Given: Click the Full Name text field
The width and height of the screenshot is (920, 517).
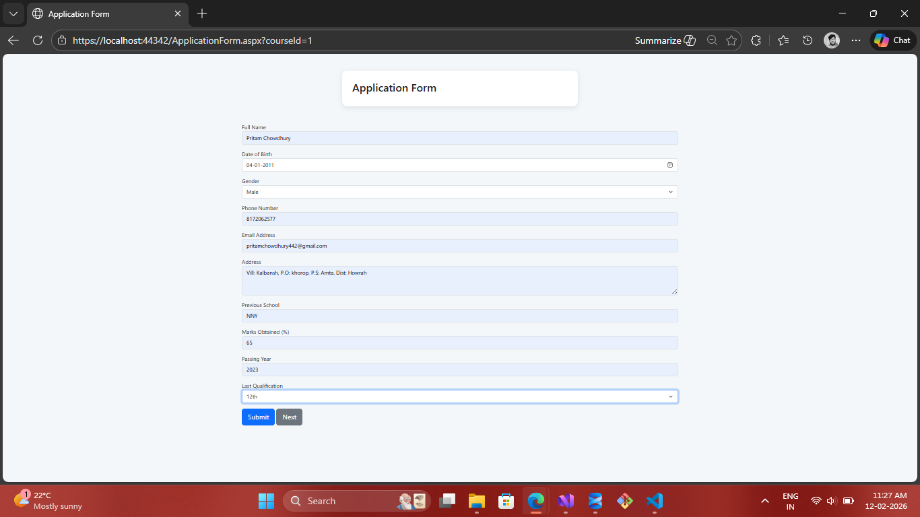Looking at the screenshot, I should click(459, 138).
